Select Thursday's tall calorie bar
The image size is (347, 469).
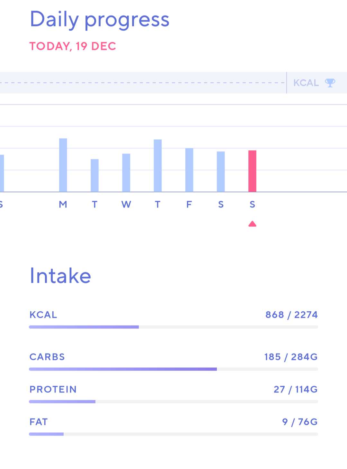click(x=158, y=166)
